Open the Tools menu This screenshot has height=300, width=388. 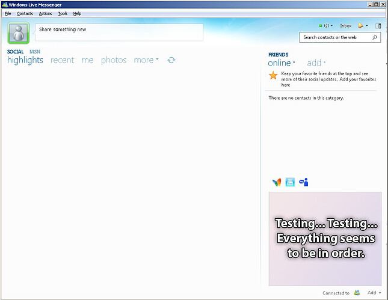[63, 13]
